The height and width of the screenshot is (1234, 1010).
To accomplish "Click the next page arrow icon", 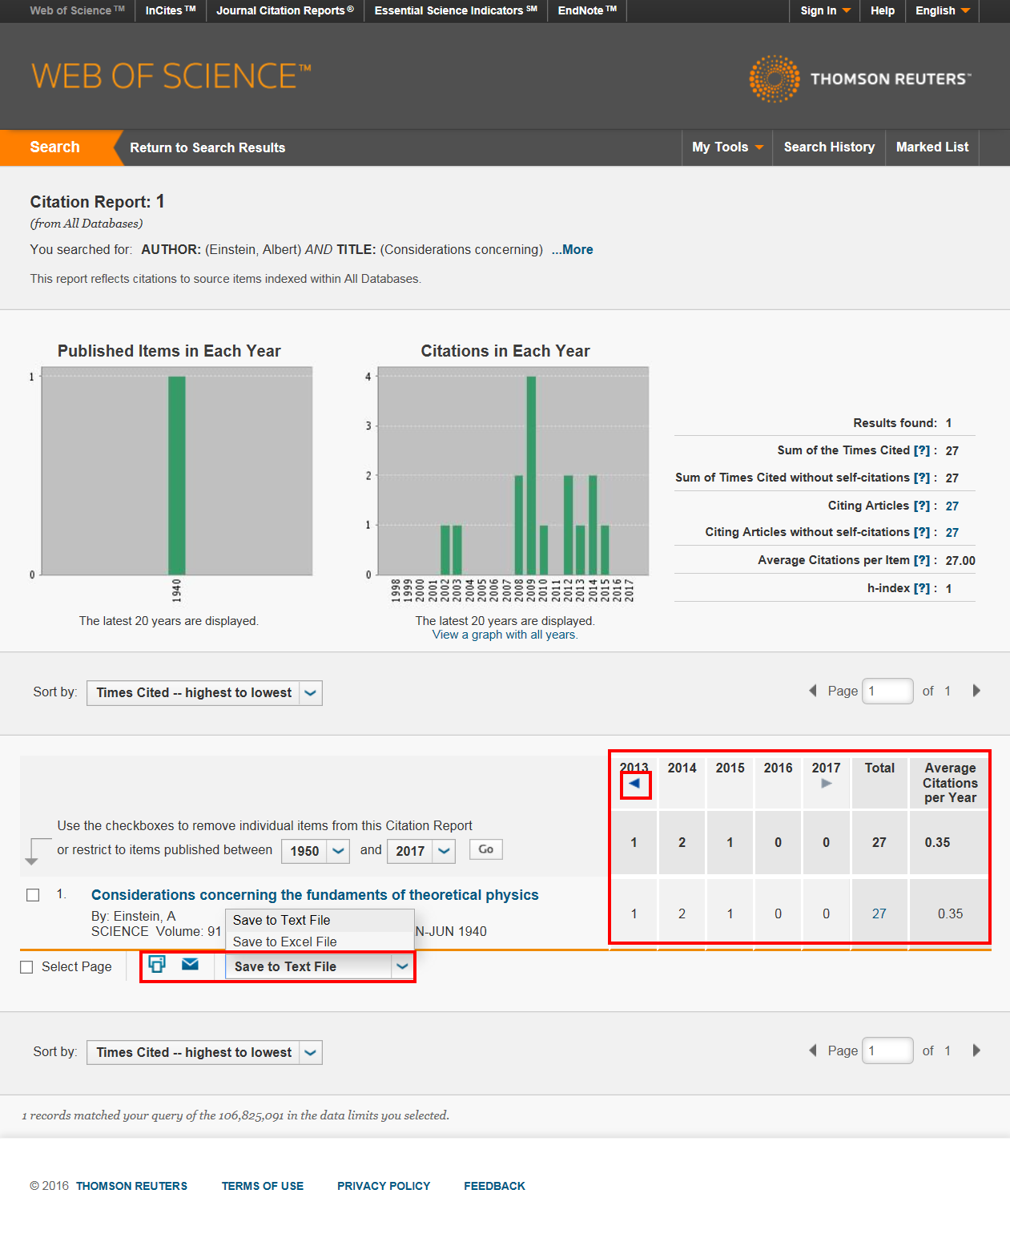I will click(976, 690).
